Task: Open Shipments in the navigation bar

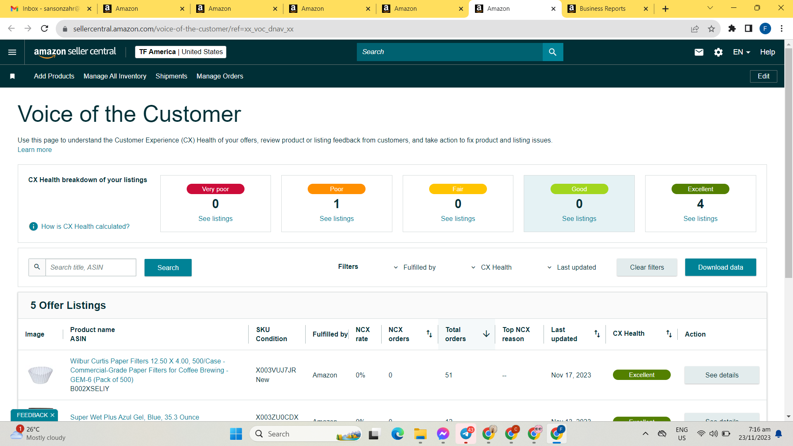Action: (x=171, y=76)
